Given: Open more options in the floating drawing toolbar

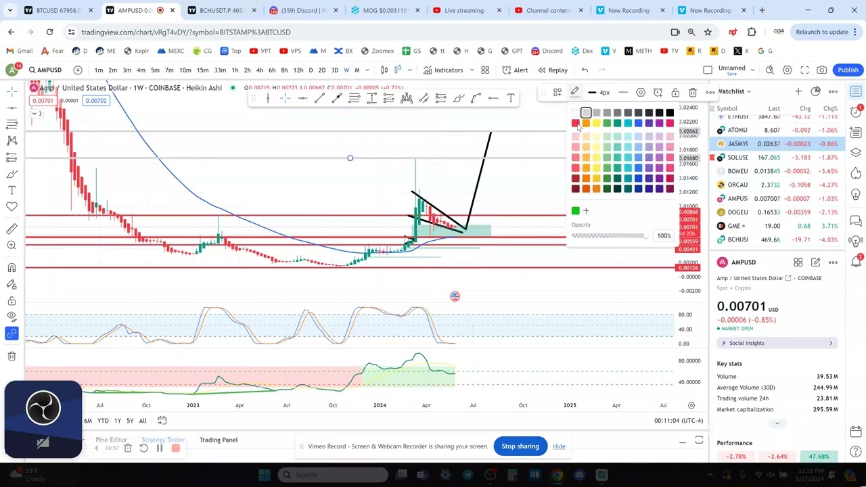Looking at the screenshot, I should click(710, 93).
